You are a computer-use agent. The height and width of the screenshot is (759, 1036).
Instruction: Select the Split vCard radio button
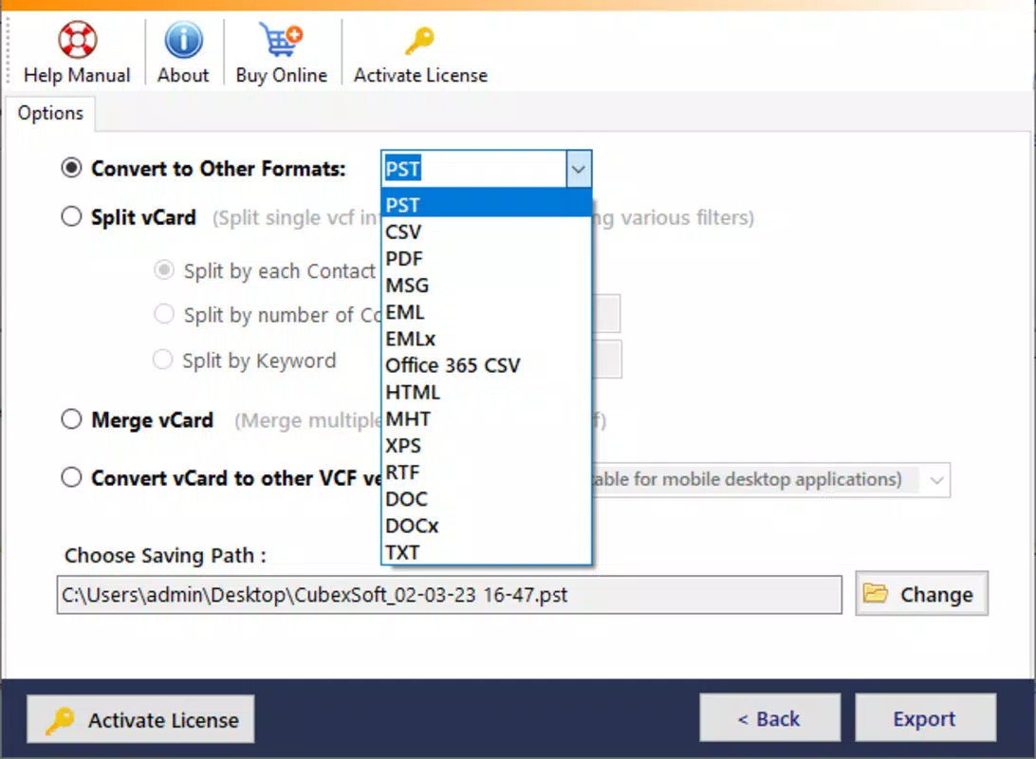71,216
